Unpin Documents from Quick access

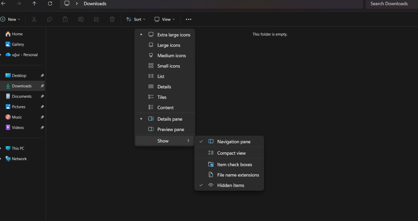42,96
